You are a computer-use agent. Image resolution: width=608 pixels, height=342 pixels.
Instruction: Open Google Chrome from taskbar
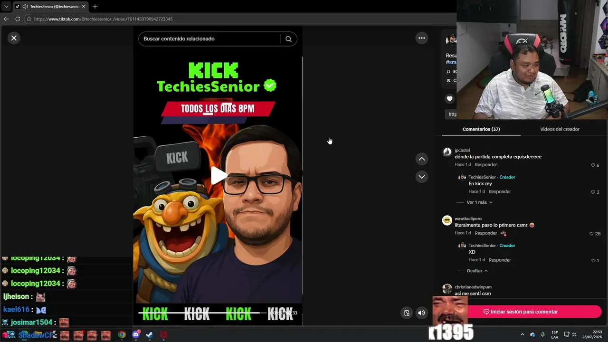pyautogui.click(x=122, y=335)
